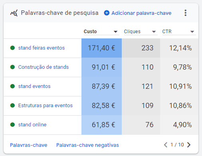Open the three-dot more options menu
The height and width of the screenshot is (156, 202).
click(186, 13)
